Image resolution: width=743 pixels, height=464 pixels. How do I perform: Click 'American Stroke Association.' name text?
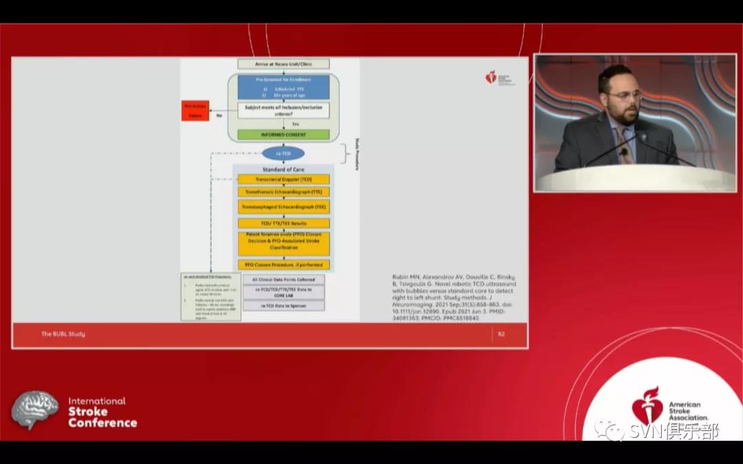coord(689,411)
